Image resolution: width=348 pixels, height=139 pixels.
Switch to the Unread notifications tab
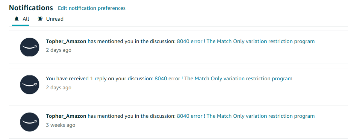point(50,19)
